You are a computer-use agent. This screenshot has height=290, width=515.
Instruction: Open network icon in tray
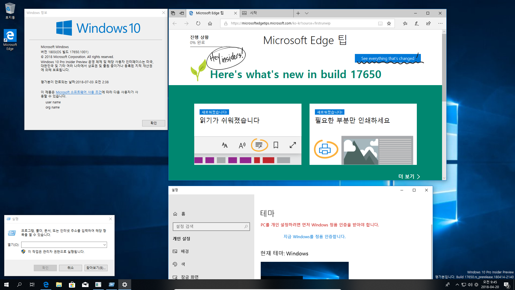point(464,285)
